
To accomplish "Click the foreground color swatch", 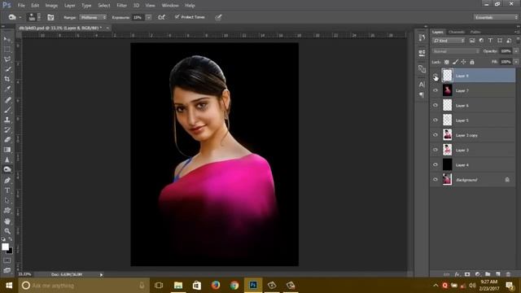I will (5, 247).
